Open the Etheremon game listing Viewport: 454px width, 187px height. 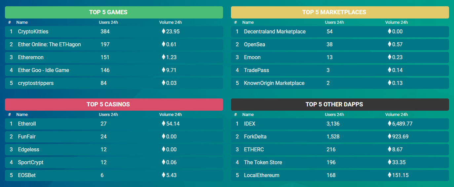(31, 57)
